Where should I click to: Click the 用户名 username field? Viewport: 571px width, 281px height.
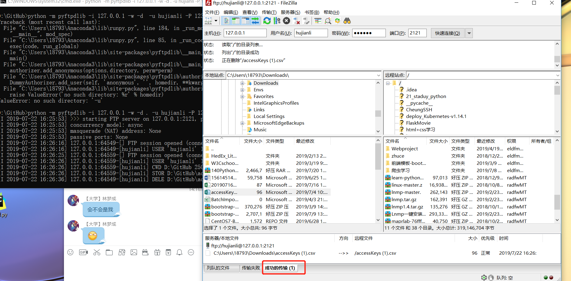click(x=311, y=33)
